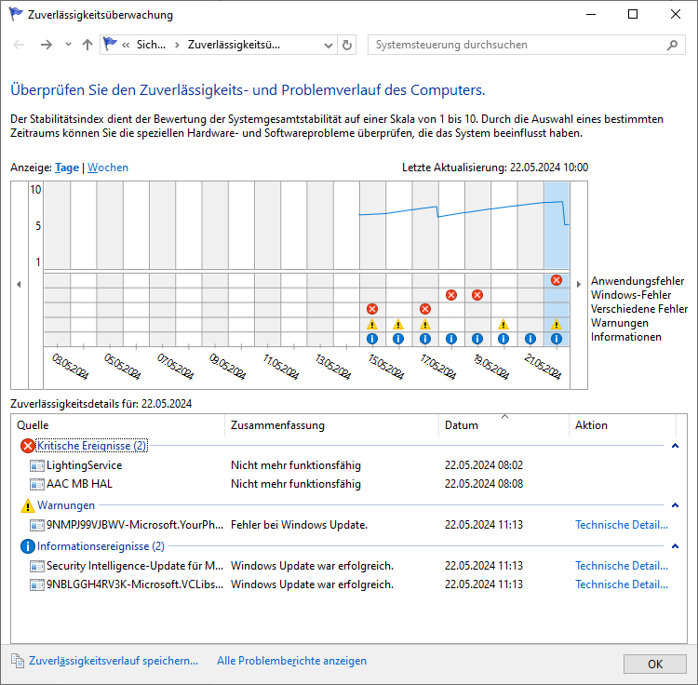Sort by the Quelle column header
The image size is (698, 685).
pyautogui.click(x=118, y=425)
